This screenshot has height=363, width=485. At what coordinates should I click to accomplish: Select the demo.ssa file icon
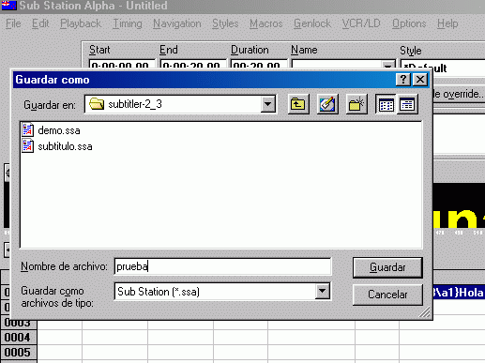click(28, 129)
